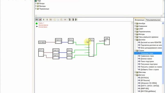Select the [DHT11, DHT21, DHT22] item

[150, 86]
